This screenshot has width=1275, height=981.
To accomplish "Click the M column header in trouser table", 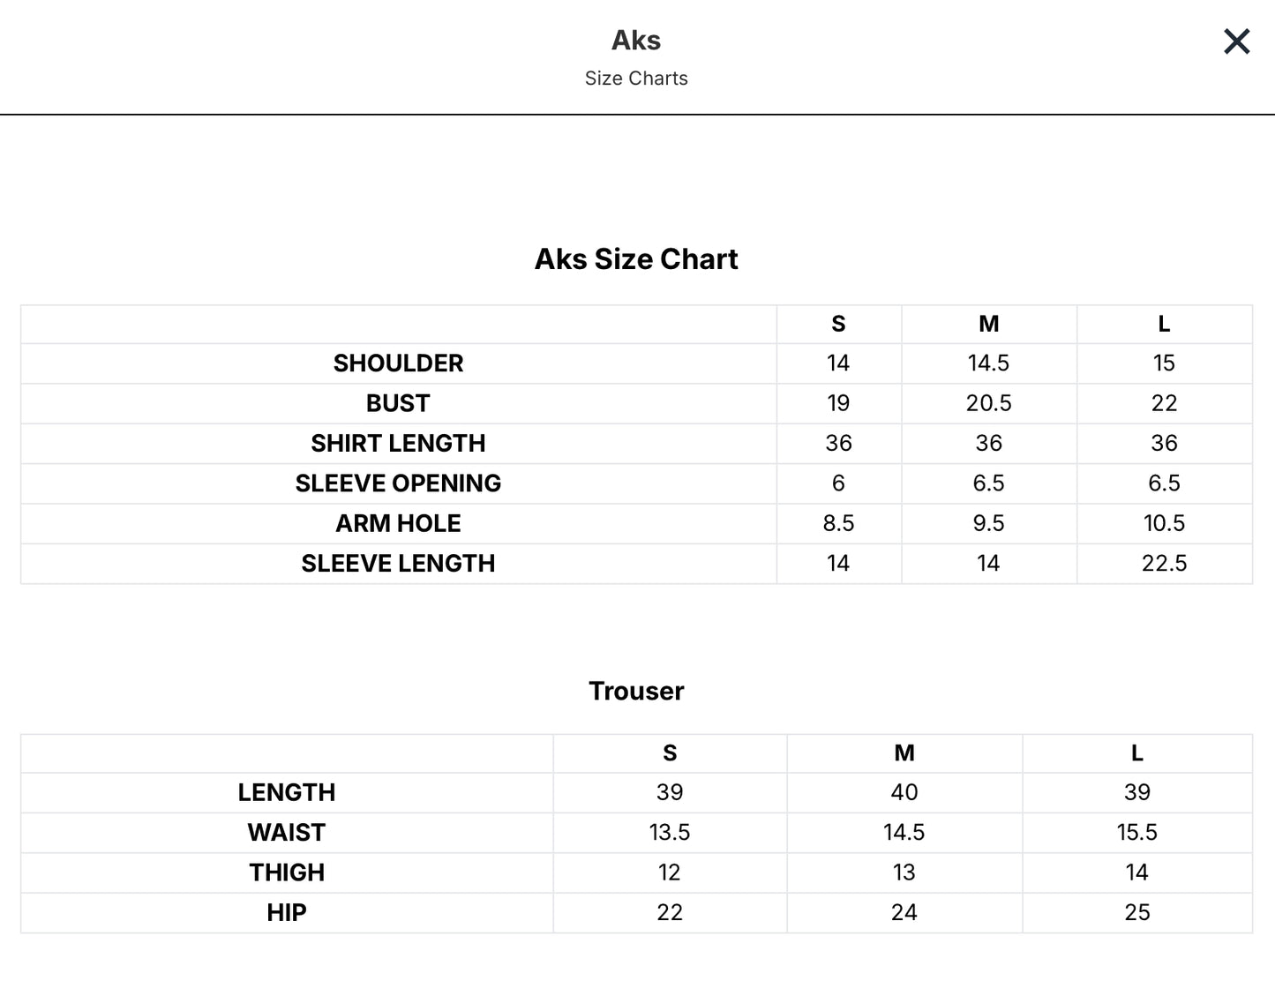I will click(904, 753).
